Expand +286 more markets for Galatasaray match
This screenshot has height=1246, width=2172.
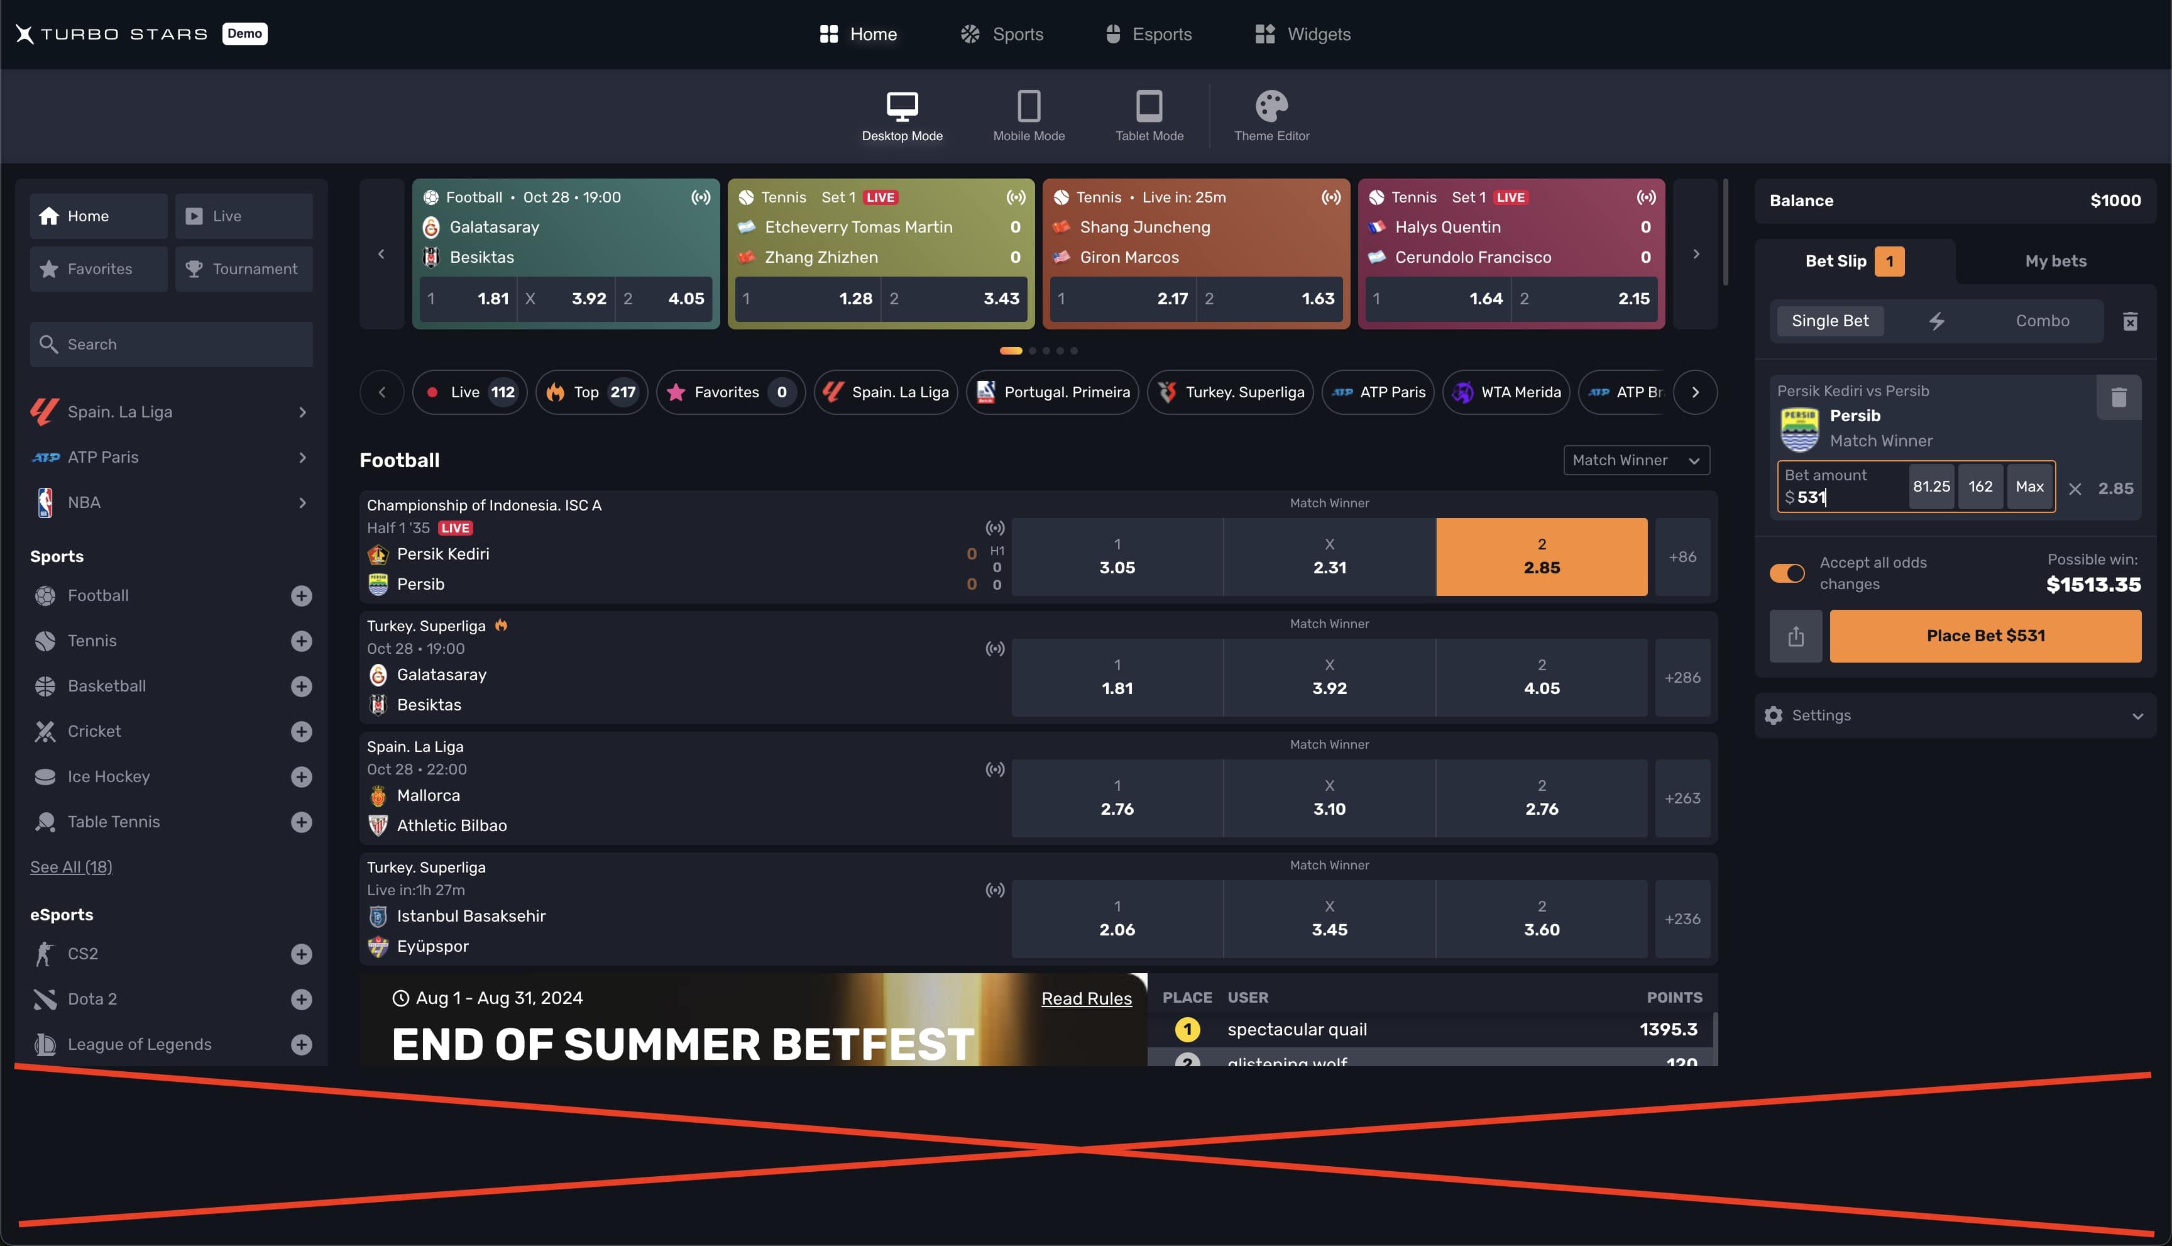coord(1682,677)
